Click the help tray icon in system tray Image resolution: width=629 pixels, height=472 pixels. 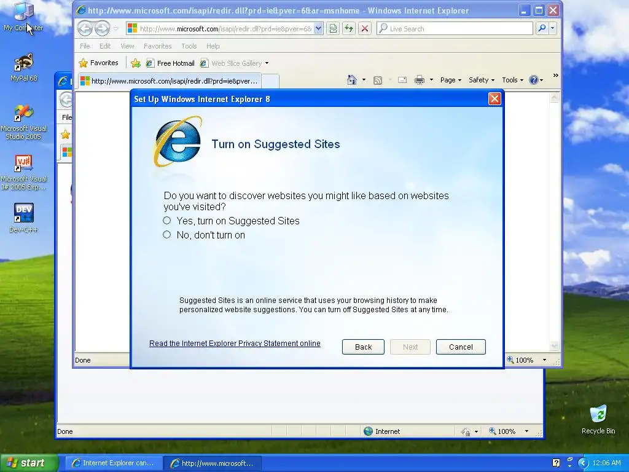pos(556,463)
